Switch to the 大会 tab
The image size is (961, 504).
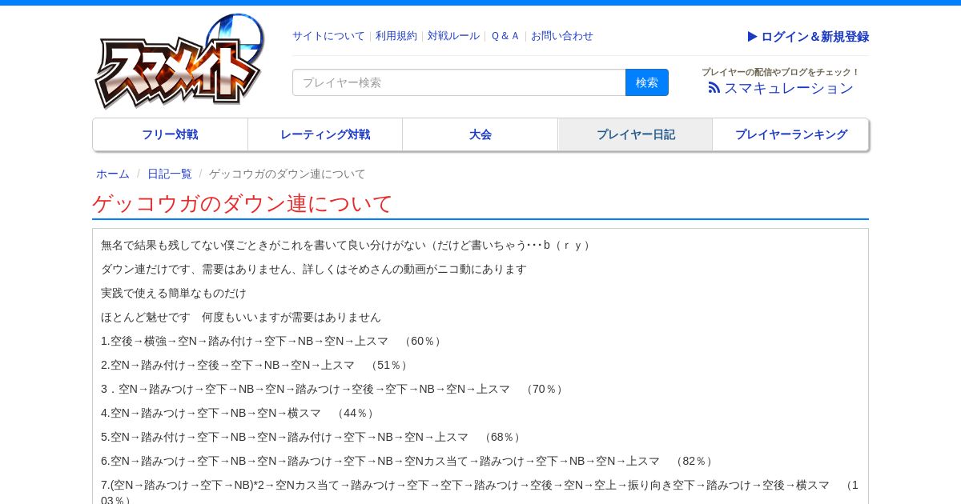point(480,134)
